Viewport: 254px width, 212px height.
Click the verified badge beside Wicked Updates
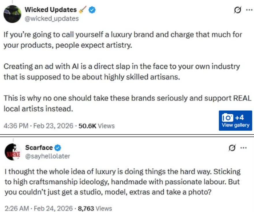(92, 10)
